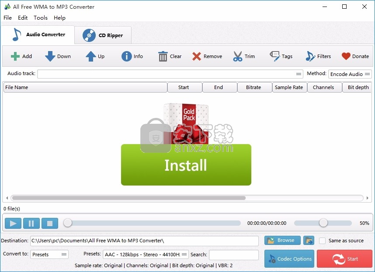This screenshot has width=375, height=272.
Task: Click the Channels column header
Action: pyautogui.click(x=324, y=87)
